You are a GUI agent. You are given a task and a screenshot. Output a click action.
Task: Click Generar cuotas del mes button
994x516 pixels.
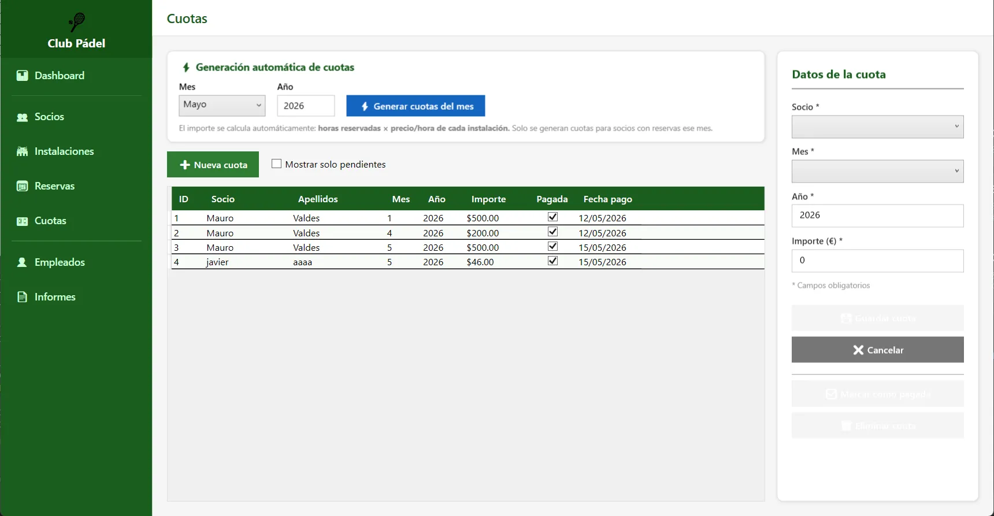[x=416, y=106]
